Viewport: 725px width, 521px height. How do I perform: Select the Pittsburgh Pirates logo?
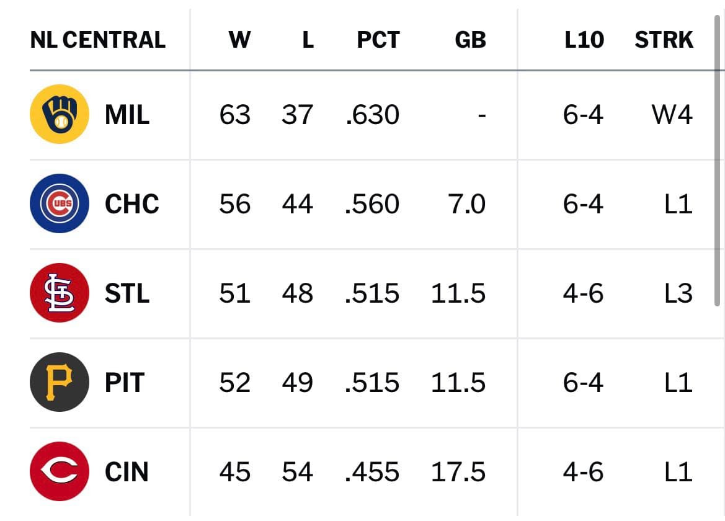60,382
